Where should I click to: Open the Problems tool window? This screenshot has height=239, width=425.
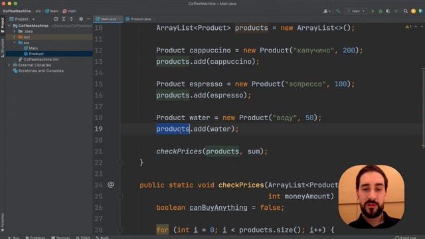point(35,238)
